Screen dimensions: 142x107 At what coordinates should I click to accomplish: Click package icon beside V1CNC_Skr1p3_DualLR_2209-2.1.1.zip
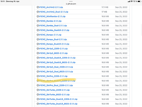pyautogui.click(x=38, y=58)
